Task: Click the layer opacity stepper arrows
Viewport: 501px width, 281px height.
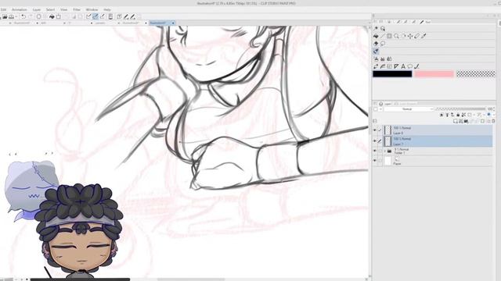Action: pyautogui.click(x=494, y=109)
